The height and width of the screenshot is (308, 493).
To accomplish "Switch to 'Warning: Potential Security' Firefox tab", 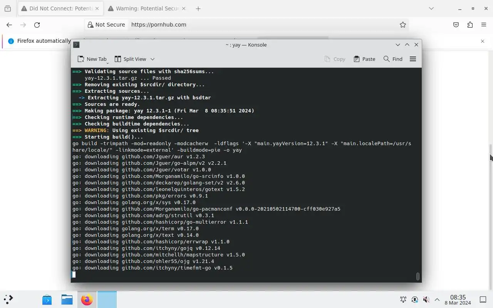I will click(x=147, y=8).
